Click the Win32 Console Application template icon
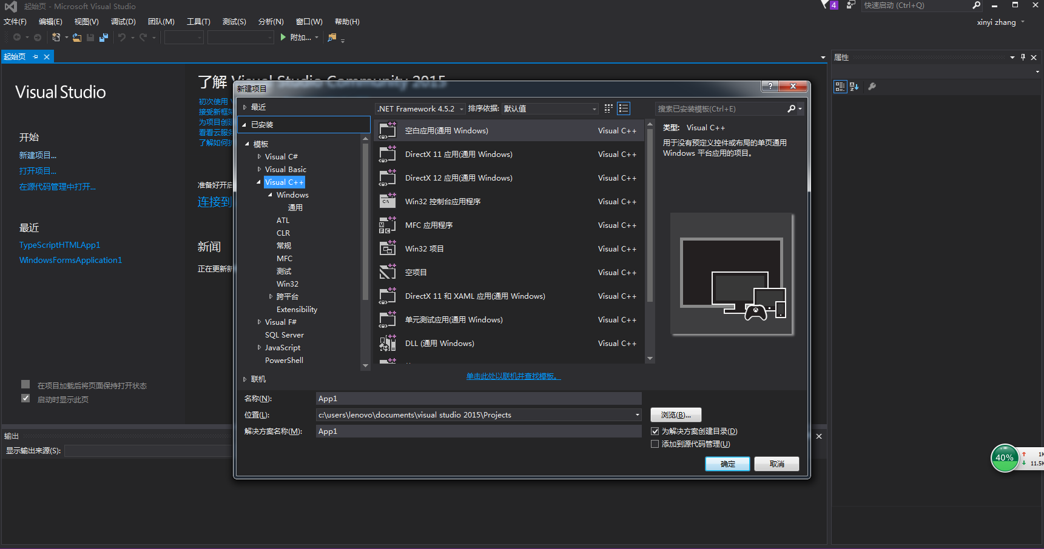This screenshot has height=549, width=1044. coord(388,202)
